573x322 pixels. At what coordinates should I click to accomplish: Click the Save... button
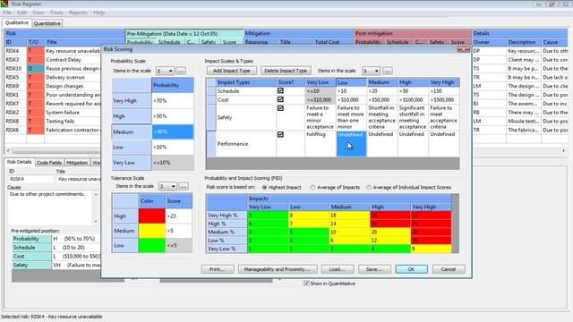tap(374, 269)
